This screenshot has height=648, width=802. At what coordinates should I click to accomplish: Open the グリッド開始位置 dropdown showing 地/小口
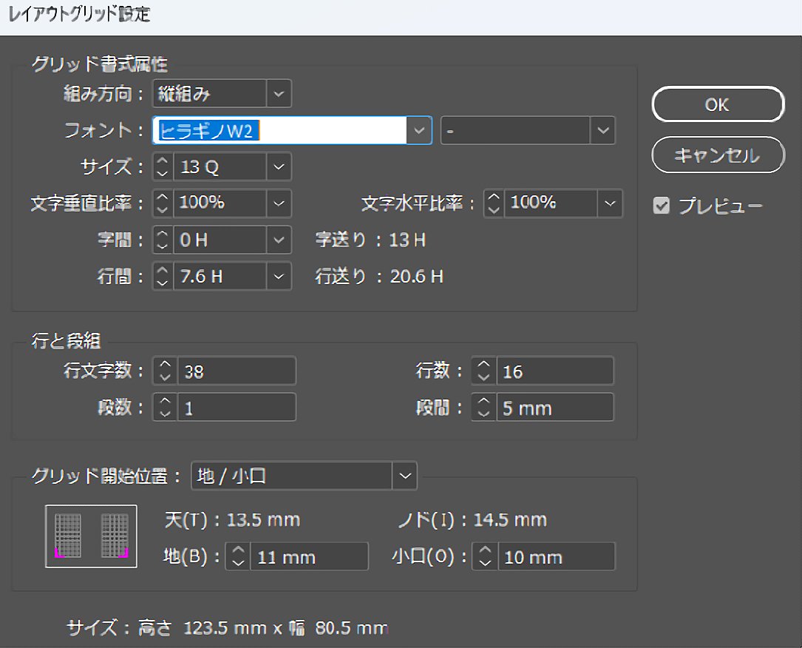click(x=404, y=476)
